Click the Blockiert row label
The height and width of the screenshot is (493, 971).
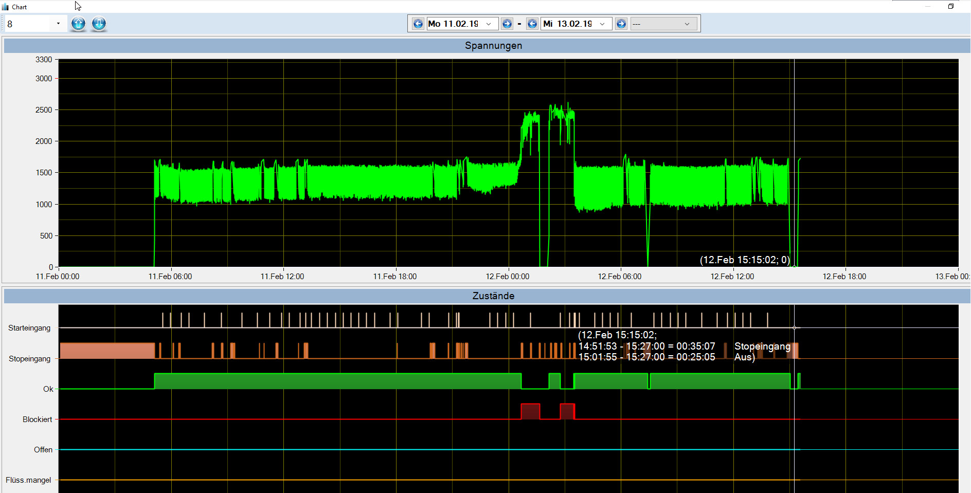click(x=37, y=419)
